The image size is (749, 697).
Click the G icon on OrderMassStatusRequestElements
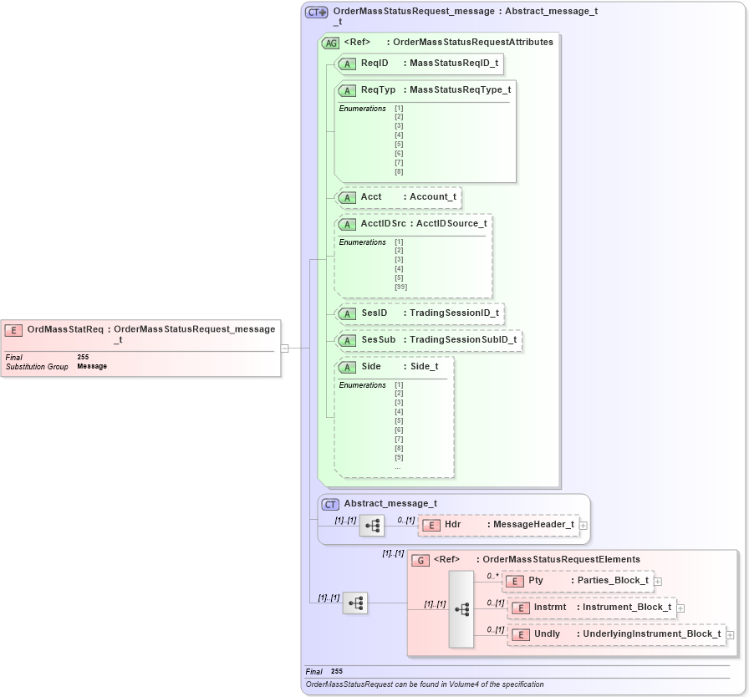click(420, 558)
